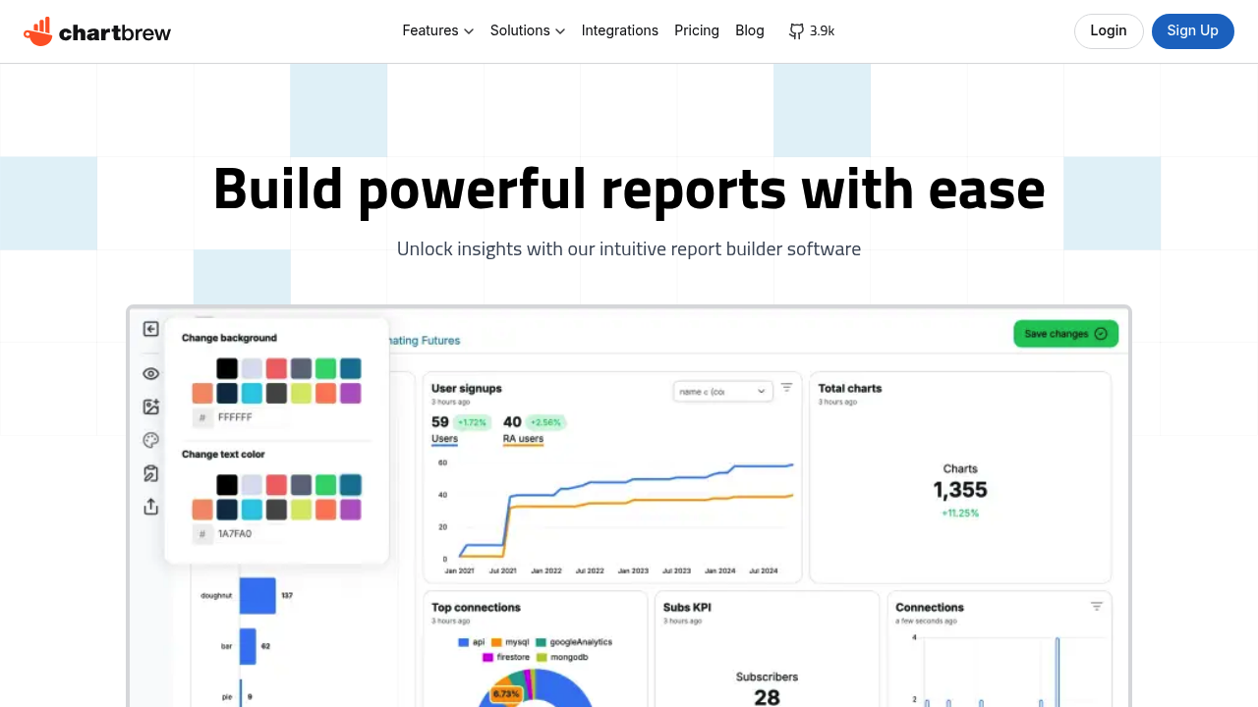Image resolution: width=1258 pixels, height=707 pixels.
Task: Toggle the firestore legend entry
Action: [506, 657]
